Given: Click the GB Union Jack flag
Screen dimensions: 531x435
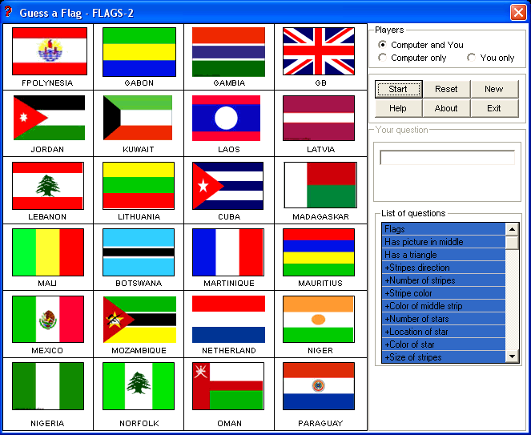Looking at the screenshot, I should click(x=318, y=51).
